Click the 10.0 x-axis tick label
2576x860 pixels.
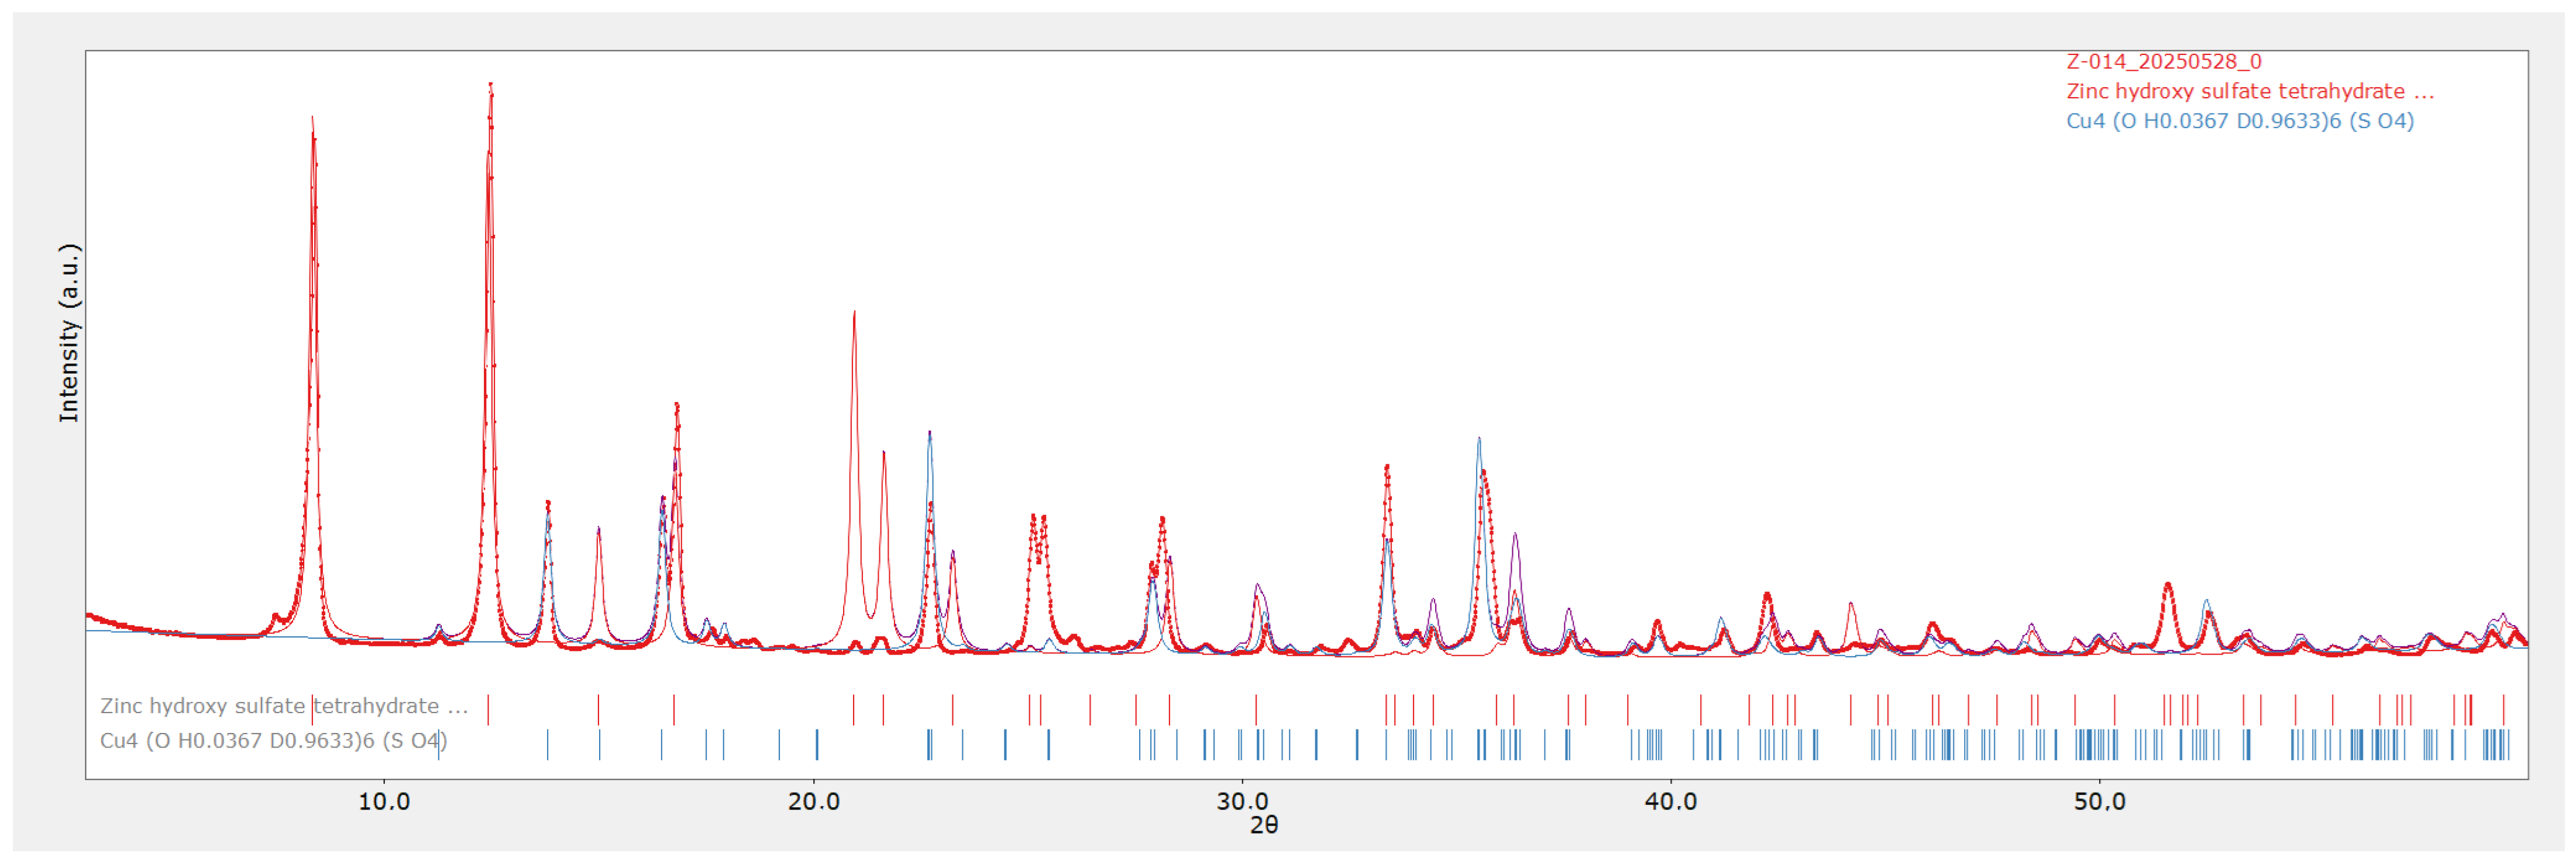[384, 802]
